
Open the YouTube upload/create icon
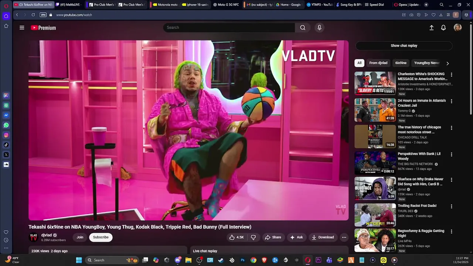[x=431, y=28]
